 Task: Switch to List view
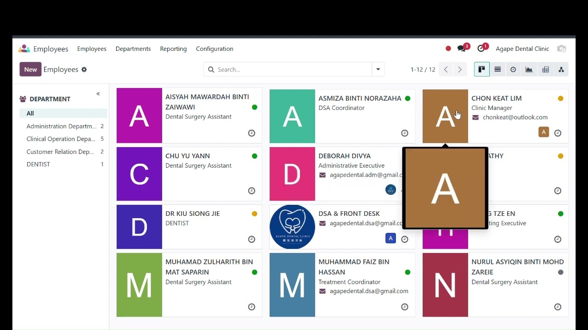click(498, 70)
